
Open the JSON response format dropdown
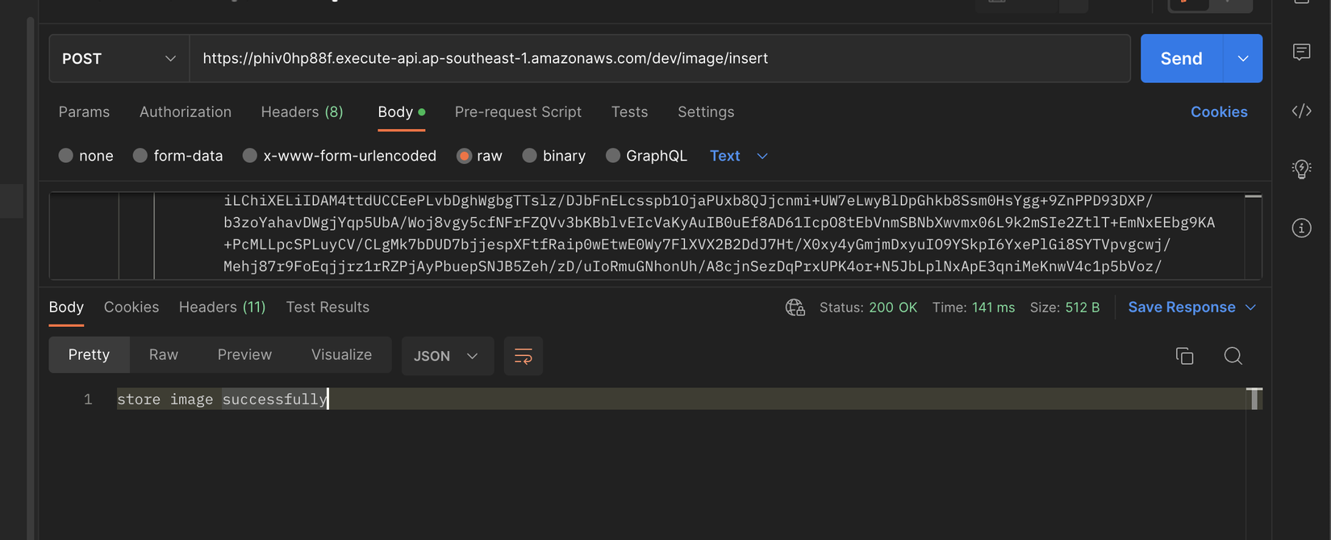pyautogui.click(x=446, y=356)
